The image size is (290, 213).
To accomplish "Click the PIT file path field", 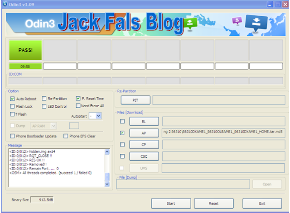I will [219, 100].
